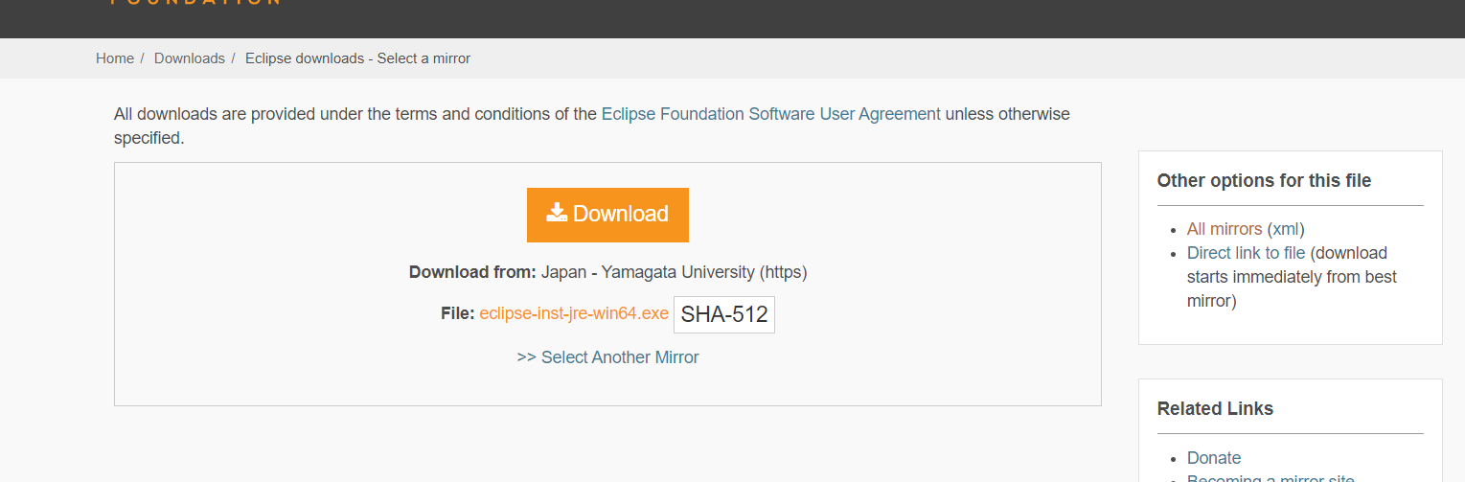The width and height of the screenshot is (1465, 482).
Task: Click the download arrow icon on orange button
Action: pos(557,213)
